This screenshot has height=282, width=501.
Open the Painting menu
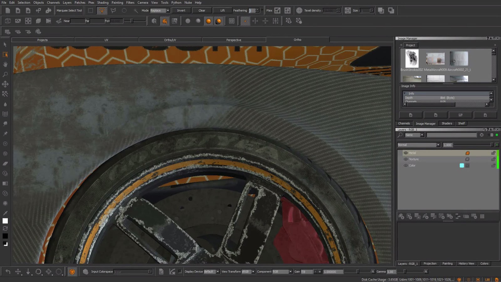click(x=117, y=3)
